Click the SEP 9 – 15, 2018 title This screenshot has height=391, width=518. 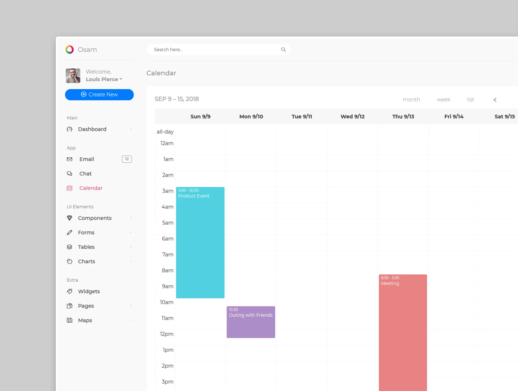[177, 99]
